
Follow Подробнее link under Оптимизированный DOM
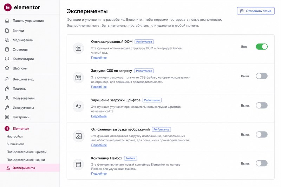pos(99,58)
